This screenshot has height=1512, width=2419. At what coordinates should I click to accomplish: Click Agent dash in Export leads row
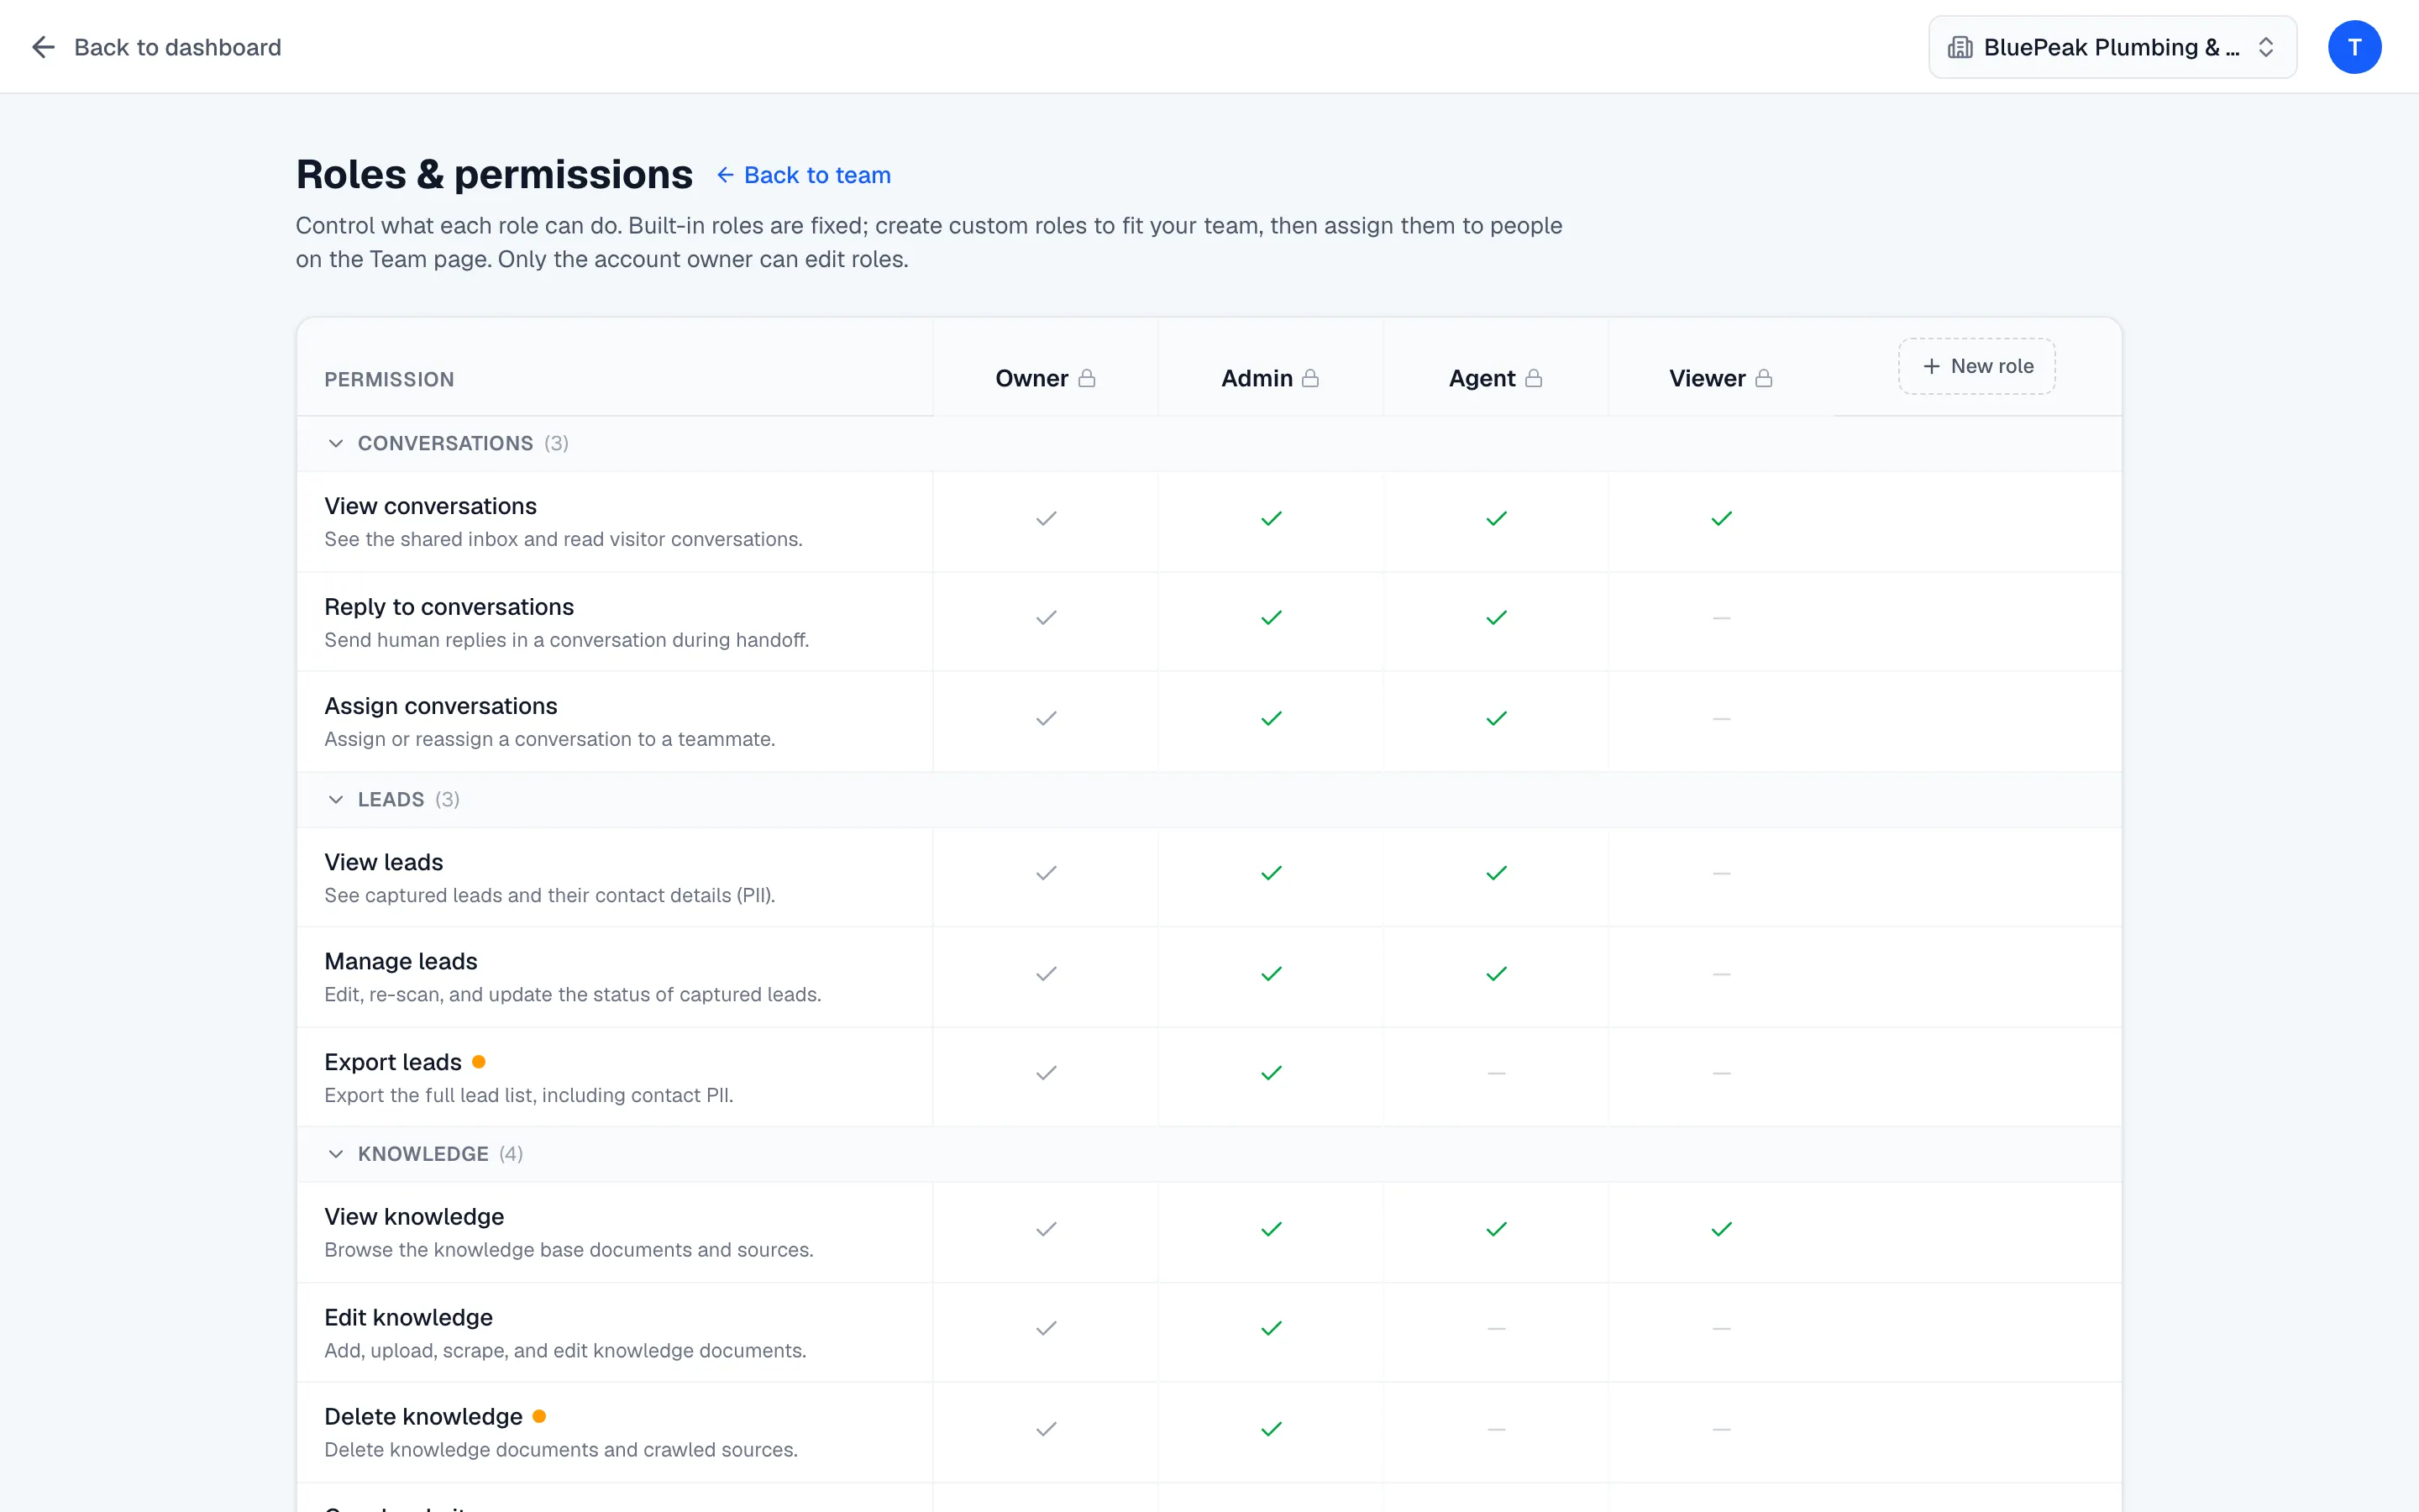(1495, 1073)
